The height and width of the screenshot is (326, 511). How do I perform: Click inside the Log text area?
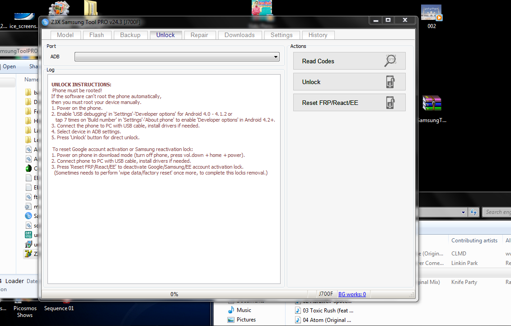click(x=164, y=179)
